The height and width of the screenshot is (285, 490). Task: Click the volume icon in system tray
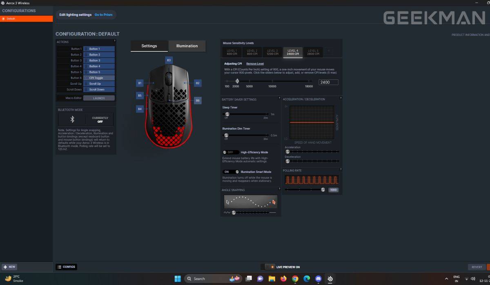coord(473,279)
